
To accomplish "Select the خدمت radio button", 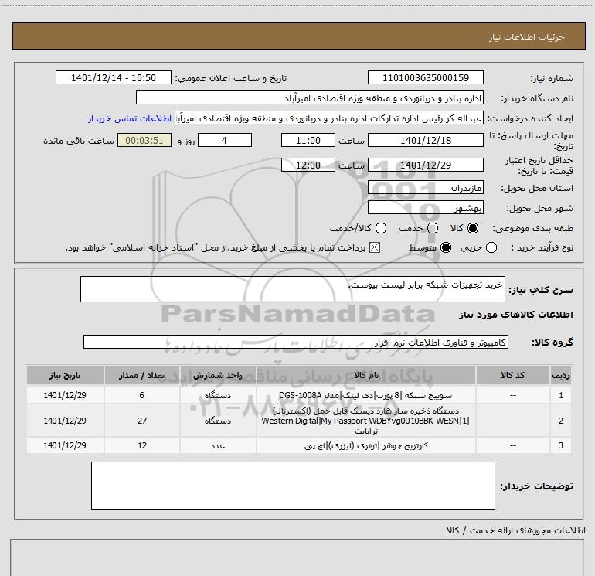I will 433,228.
